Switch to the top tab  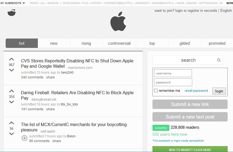click(152, 43)
